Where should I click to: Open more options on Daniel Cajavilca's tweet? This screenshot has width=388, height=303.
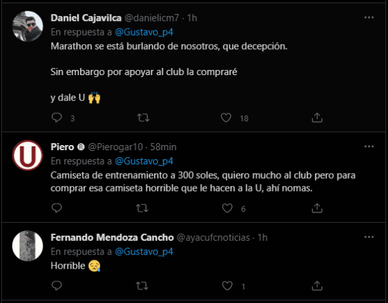tap(369, 17)
